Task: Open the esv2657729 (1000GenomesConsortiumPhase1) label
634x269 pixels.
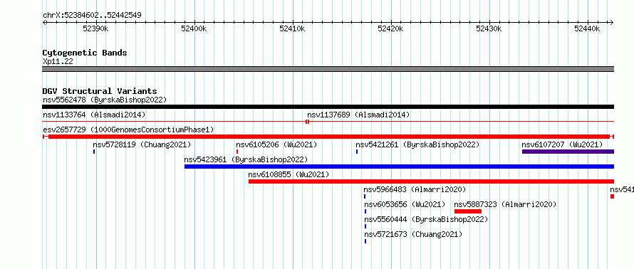Action: coord(128,130)
